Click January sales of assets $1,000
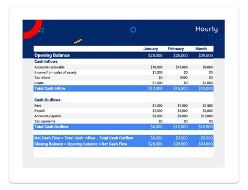 157,72
